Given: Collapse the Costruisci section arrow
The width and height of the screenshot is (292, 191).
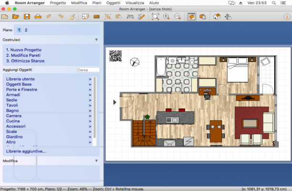Looking at the screenshot, I should (96, 40).
